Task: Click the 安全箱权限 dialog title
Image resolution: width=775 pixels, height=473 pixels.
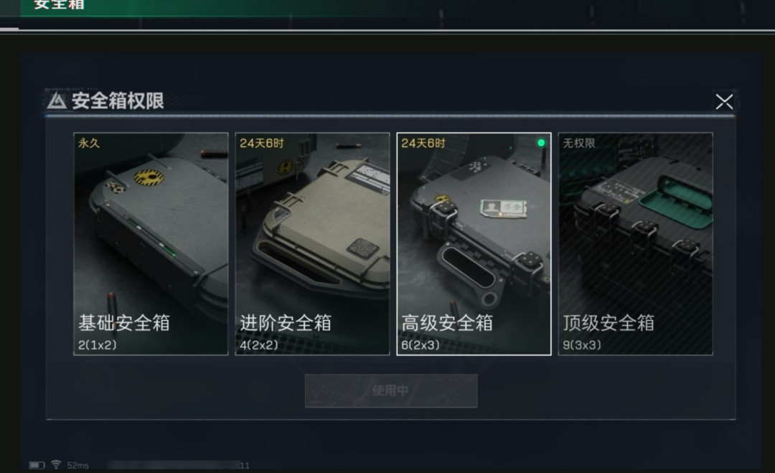Action: click(118, 100)
